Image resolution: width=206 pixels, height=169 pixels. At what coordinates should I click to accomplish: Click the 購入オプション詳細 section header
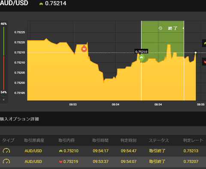(19, 119)
